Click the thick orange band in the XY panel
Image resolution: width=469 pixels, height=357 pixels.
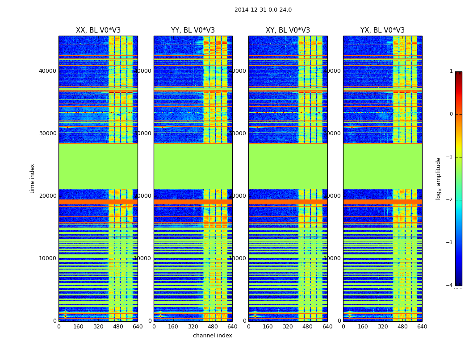tap(288, 202)
